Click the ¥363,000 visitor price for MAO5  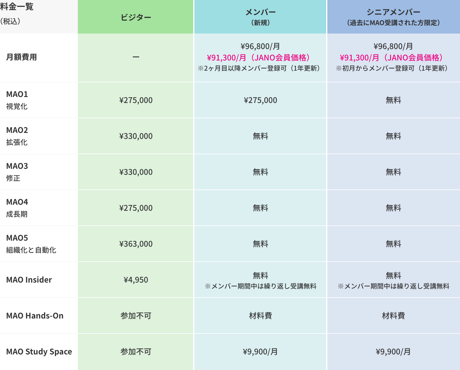pos(136,244)
